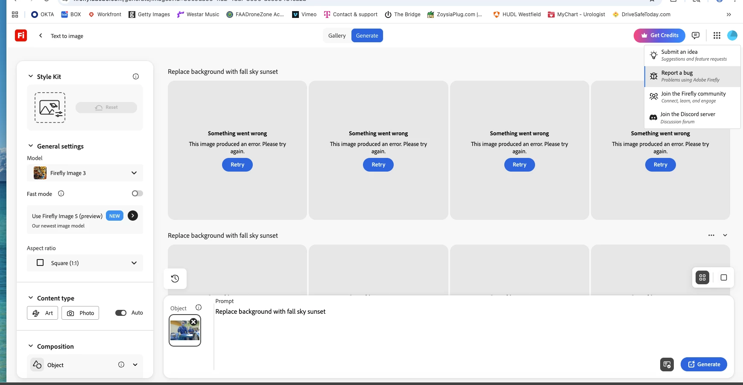Click the object reference thumbnail
743x385 pixels.
pos(185,330)
